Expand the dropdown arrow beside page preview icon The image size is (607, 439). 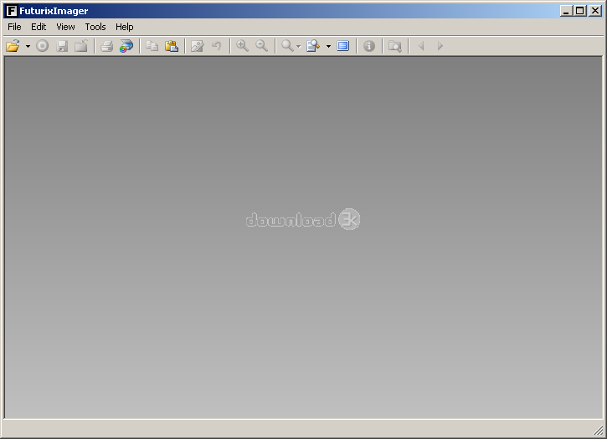click(x=328, y=47)
